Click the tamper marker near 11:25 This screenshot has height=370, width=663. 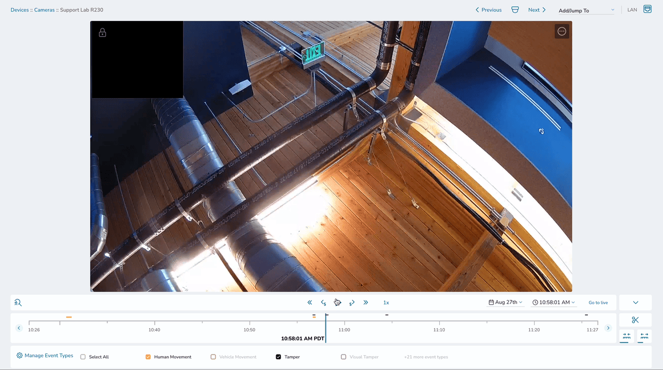tap(586, 315)
